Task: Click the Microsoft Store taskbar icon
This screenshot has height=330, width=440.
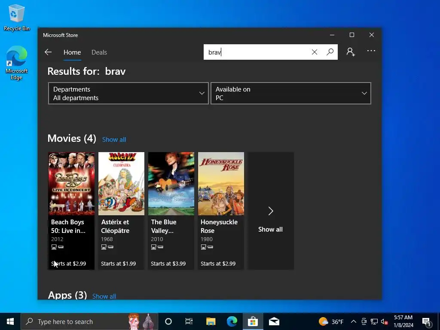Action: pyautogui.click(x=253, y=321)
